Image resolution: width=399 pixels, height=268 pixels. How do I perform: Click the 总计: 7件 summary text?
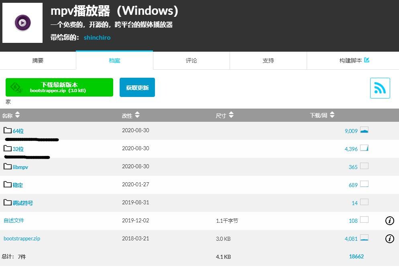tap(14, 257)
